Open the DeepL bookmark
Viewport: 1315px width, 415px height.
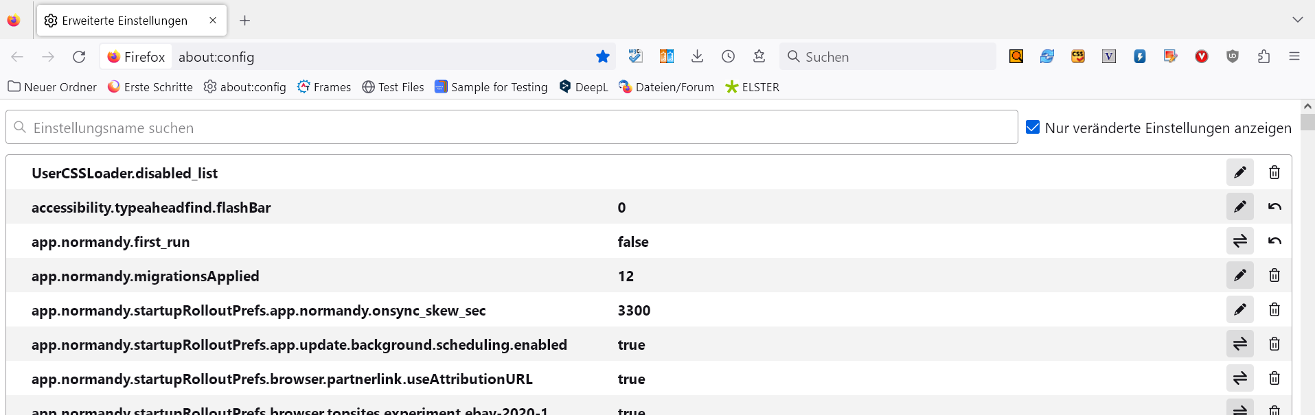click(x=584, y=87)
